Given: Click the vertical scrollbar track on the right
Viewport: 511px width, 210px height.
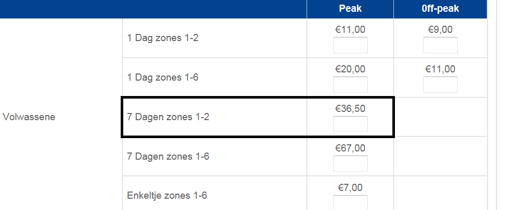Looking at the screenshot, I should [x=503, y=105].
